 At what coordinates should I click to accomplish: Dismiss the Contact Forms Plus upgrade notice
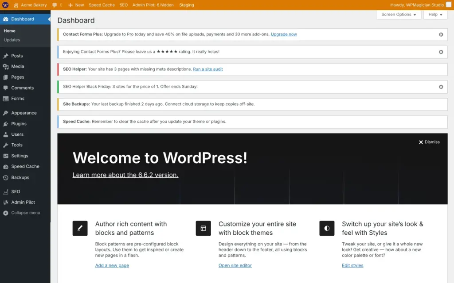tap(441, 34)
